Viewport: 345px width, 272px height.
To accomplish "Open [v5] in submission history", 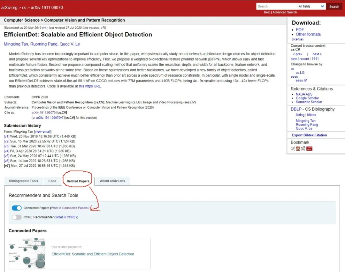I will click(6, 156).
